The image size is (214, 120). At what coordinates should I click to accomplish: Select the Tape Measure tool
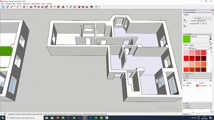point(51,7)
